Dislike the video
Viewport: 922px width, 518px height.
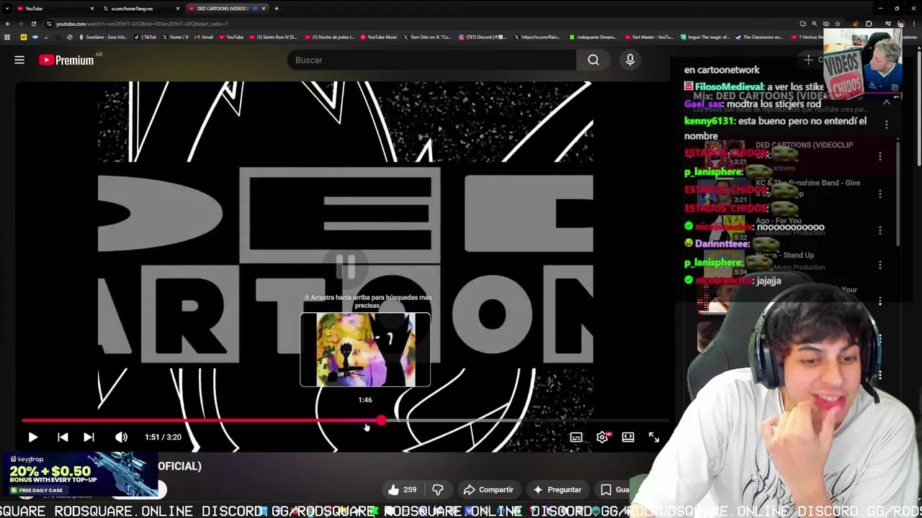coord(437,490)
